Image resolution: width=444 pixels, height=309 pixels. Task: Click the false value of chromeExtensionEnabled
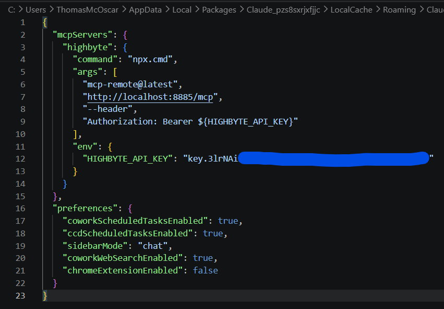click(x=205, y=270)
